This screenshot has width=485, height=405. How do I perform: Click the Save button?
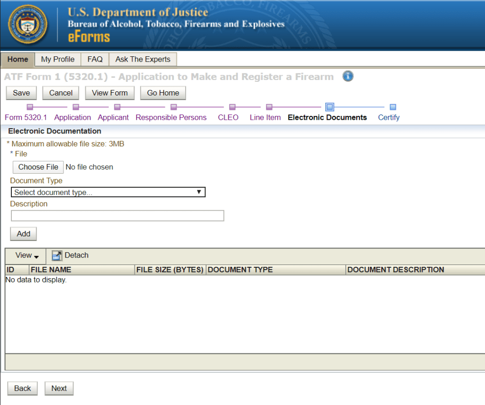[x=21, y=93]
